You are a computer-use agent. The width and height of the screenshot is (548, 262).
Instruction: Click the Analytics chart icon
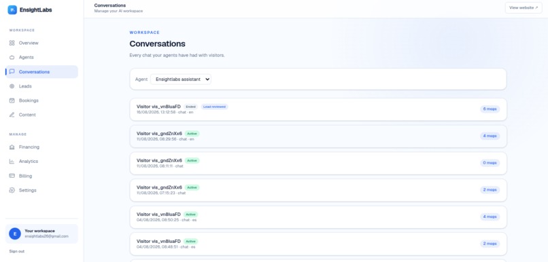[12, 162]
